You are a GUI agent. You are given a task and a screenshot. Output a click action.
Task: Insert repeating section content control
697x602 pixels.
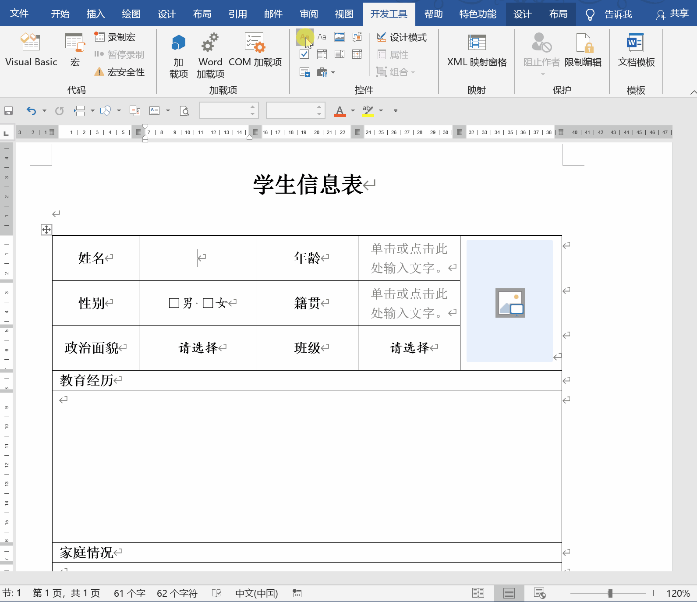304,72
